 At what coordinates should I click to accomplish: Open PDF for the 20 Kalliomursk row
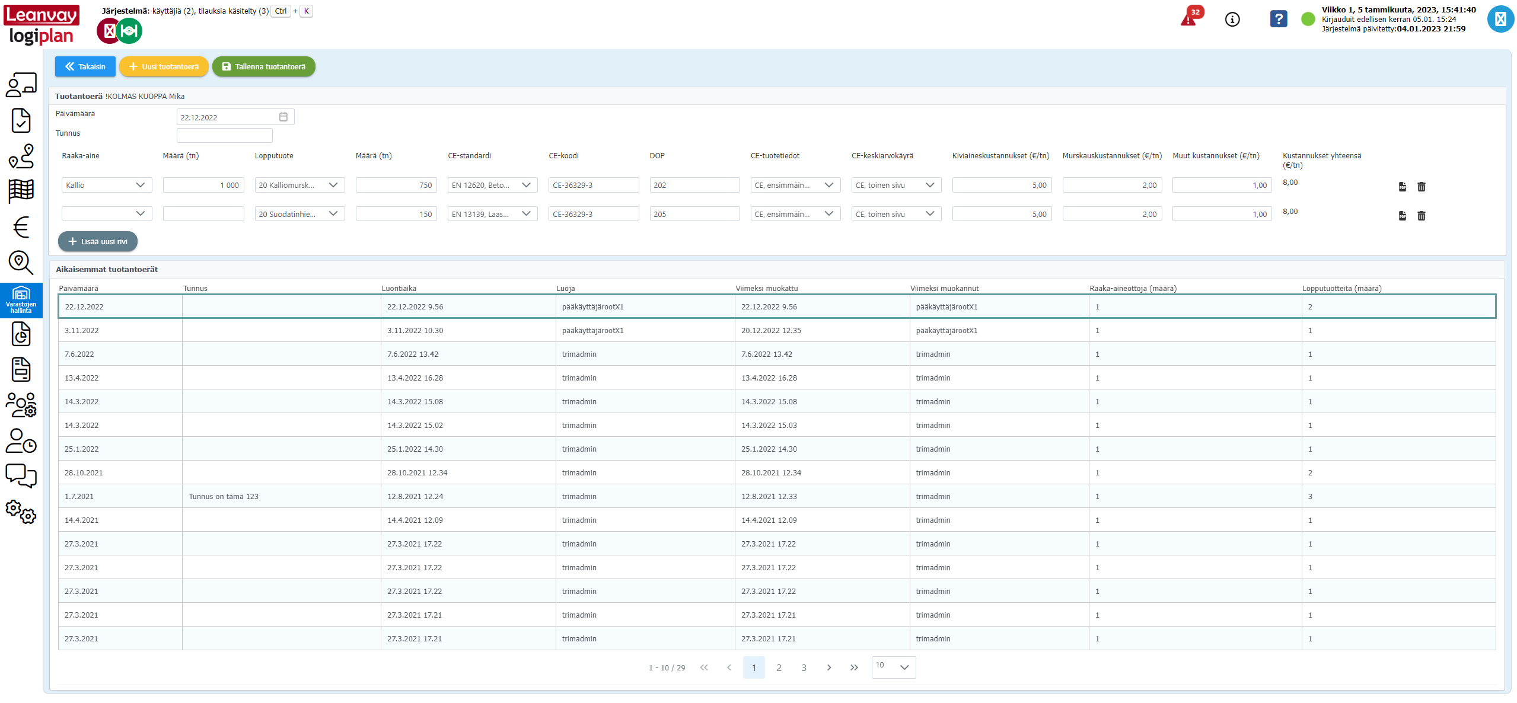(x=1403, y=187)
